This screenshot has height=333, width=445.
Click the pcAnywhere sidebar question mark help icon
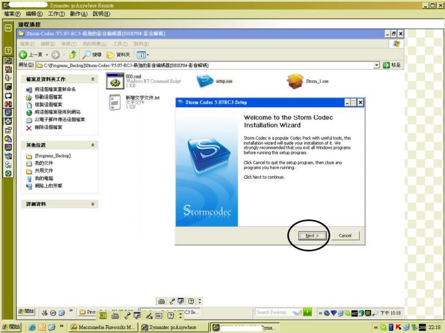coord(8,51)
